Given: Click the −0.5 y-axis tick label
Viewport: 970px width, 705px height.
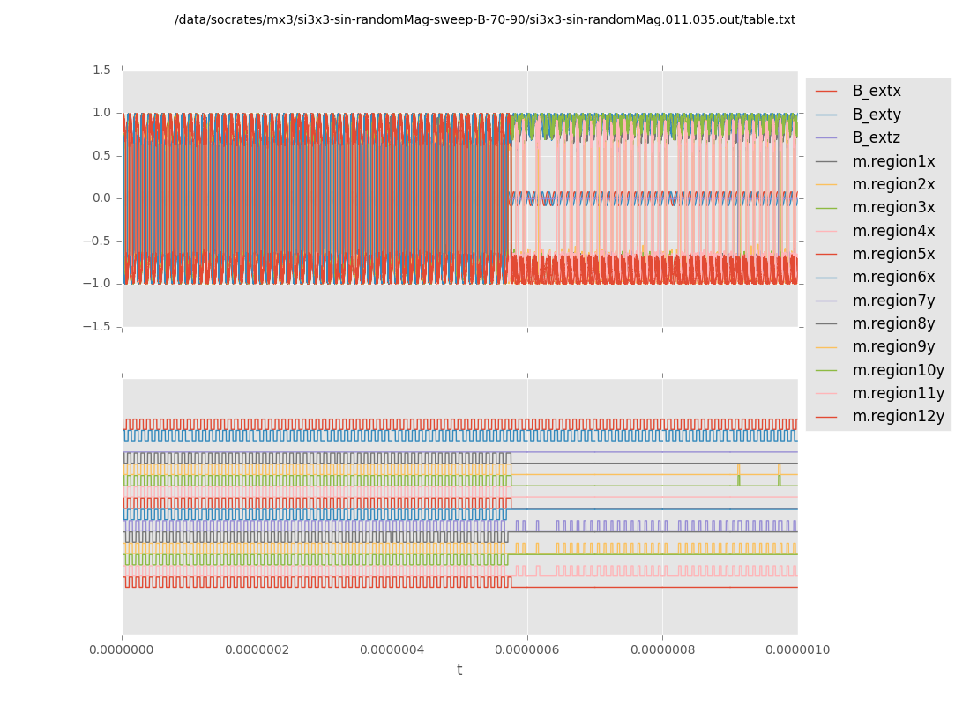Looking at the screenshot, I should click(98, 241).
